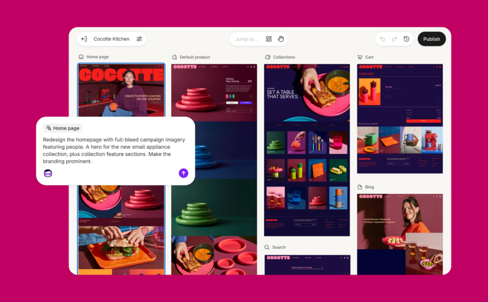Open the grid overview icon
Image resolution: width=488 pixels, height=302 pixels.
pos(269,39)
